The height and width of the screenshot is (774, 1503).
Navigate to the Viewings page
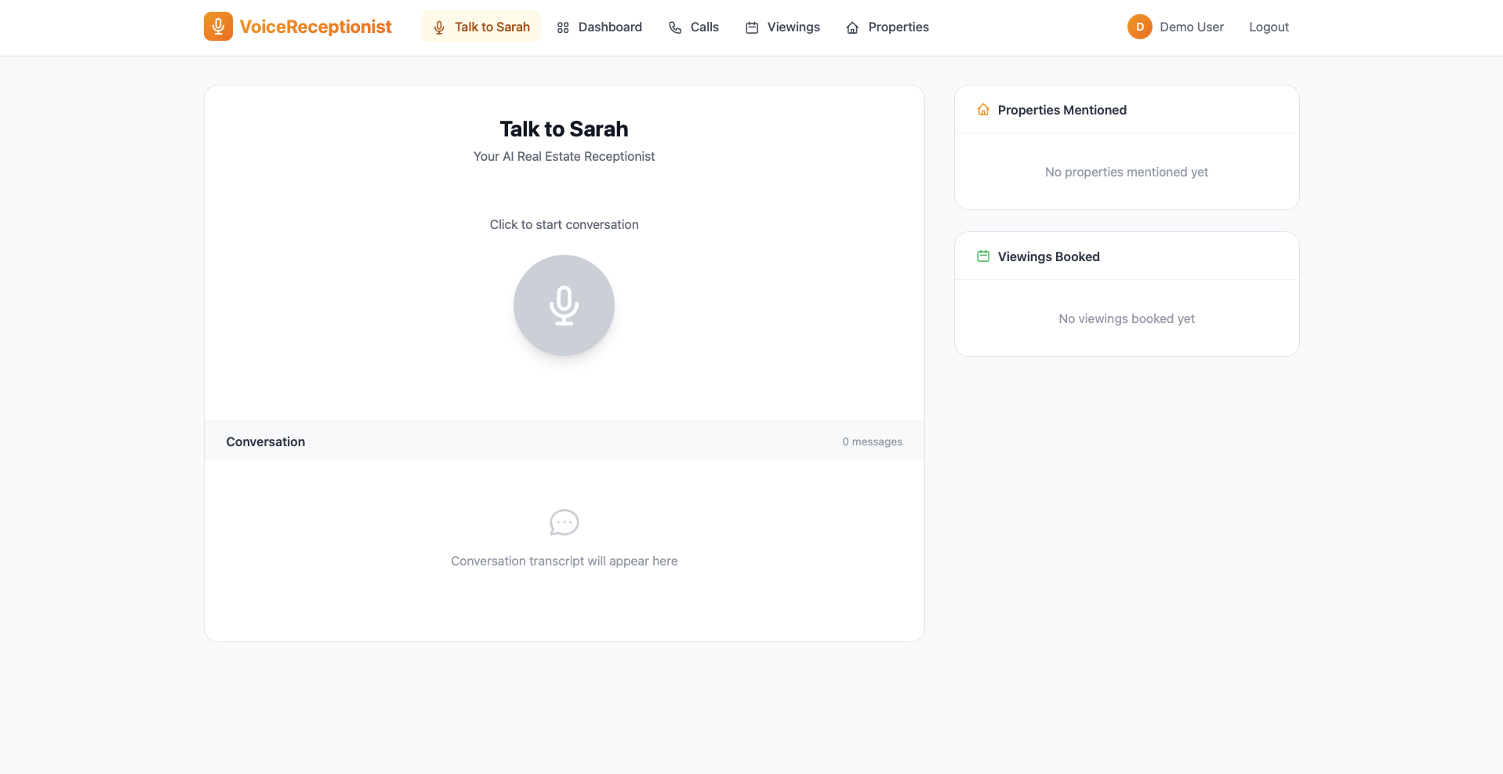point(793,27)
